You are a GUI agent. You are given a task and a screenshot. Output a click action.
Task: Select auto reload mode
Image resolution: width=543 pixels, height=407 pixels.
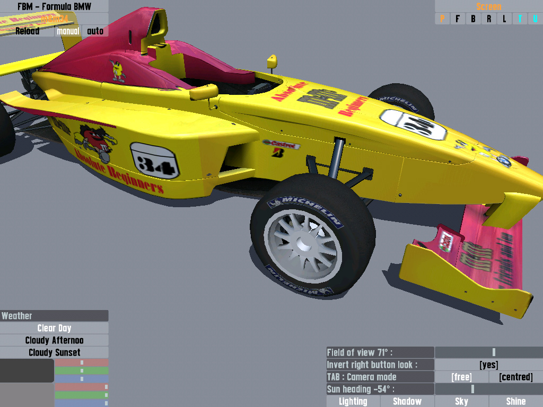95,31
